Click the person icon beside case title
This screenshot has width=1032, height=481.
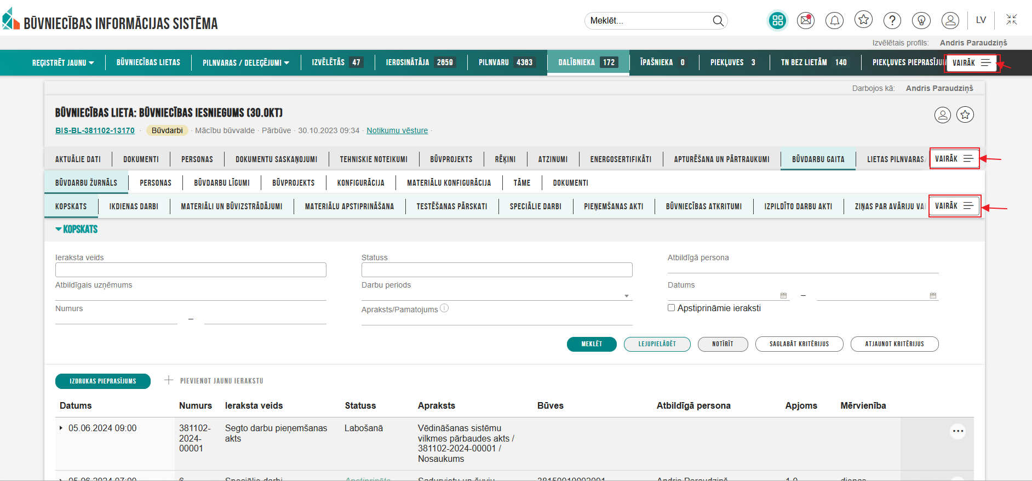tap(943, 115)
